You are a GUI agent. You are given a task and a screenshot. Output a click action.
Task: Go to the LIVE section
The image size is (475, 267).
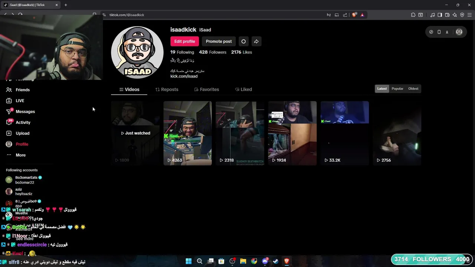(x=15, y=100)
